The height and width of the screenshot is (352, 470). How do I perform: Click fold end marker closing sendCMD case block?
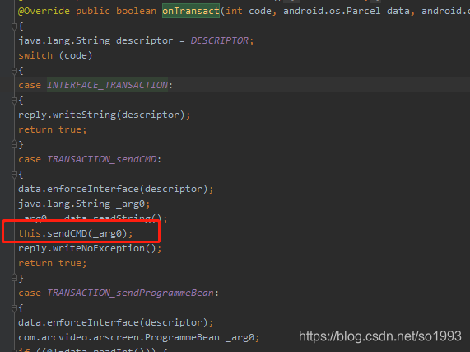click(x=14, y=278)
